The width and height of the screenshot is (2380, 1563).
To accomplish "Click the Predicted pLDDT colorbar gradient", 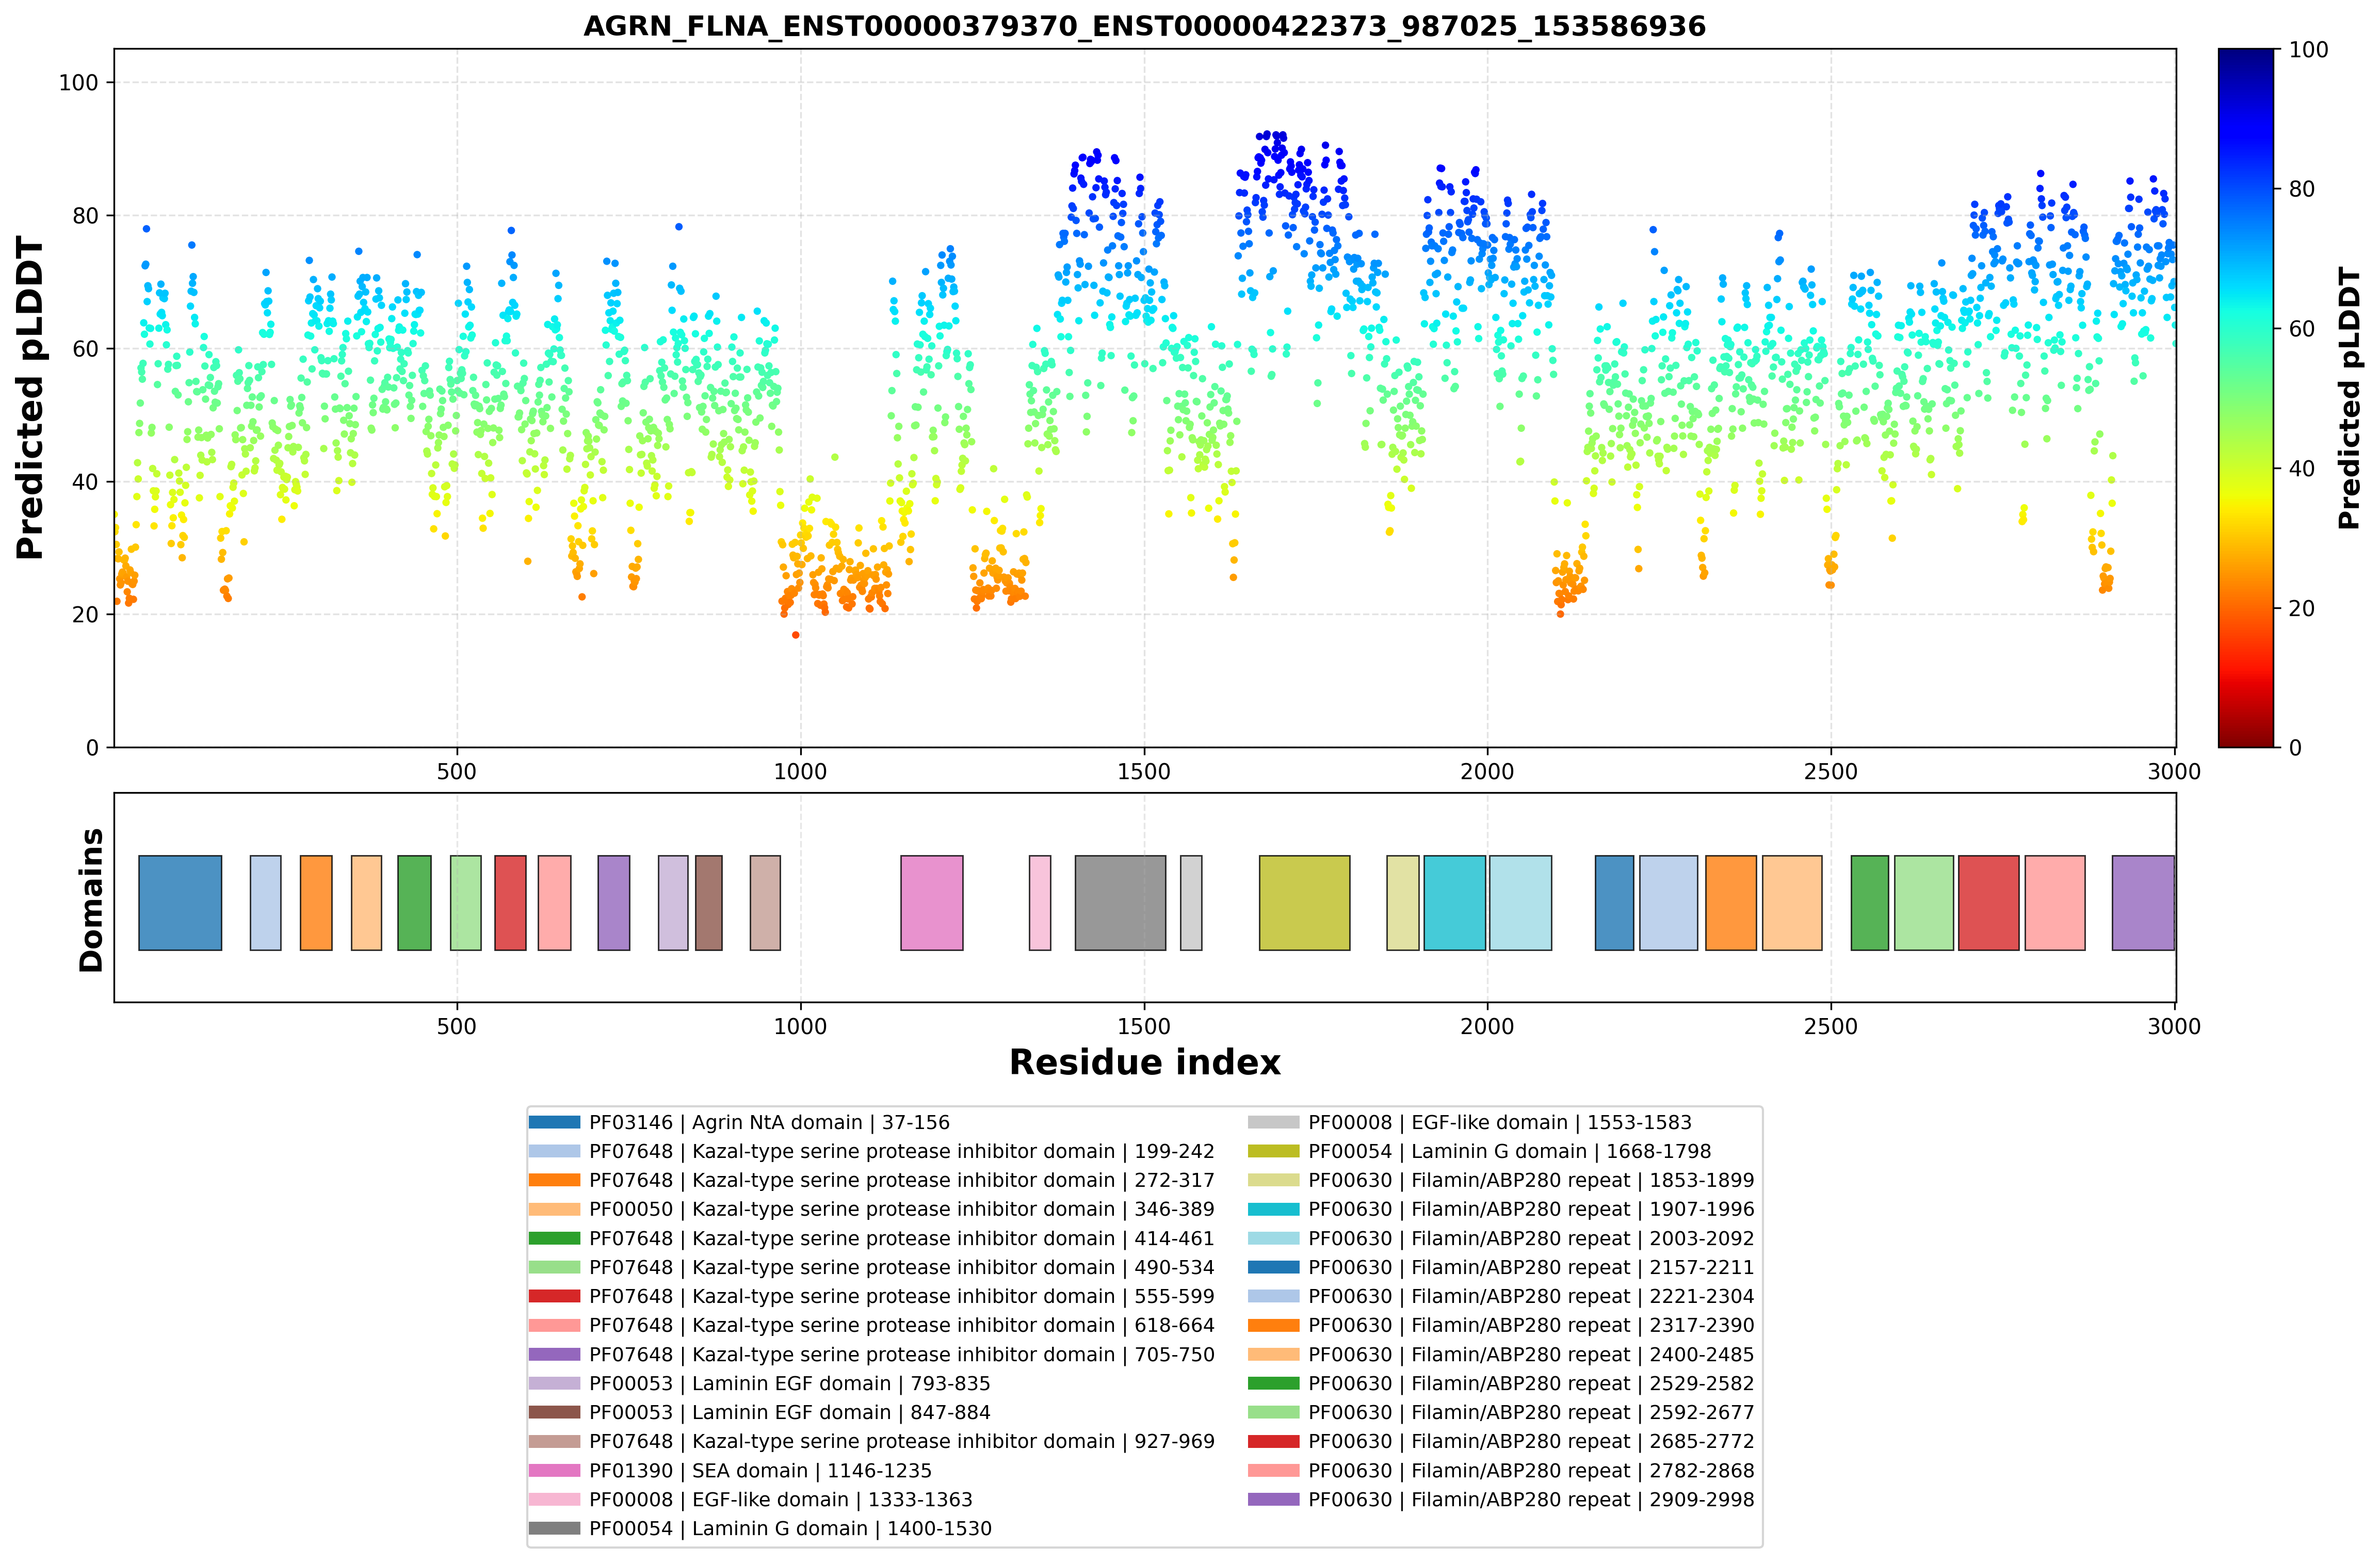I will tap(2246, 398).
